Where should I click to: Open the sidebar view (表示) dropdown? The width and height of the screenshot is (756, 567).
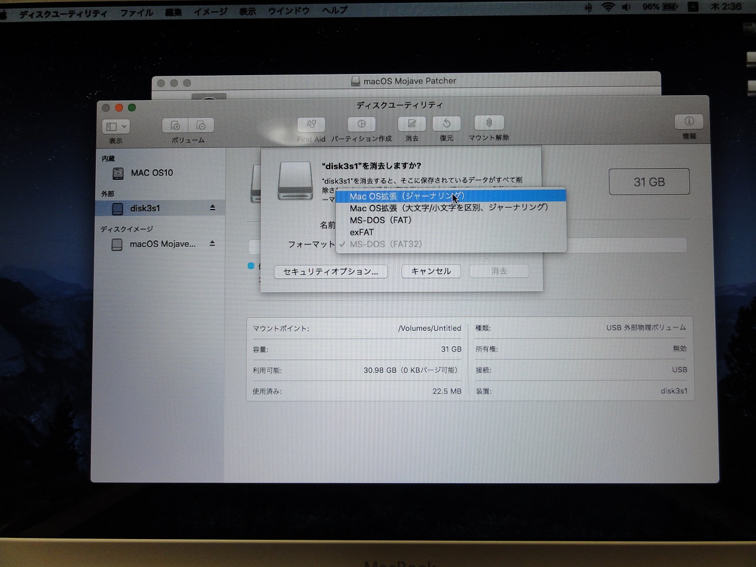116,127
